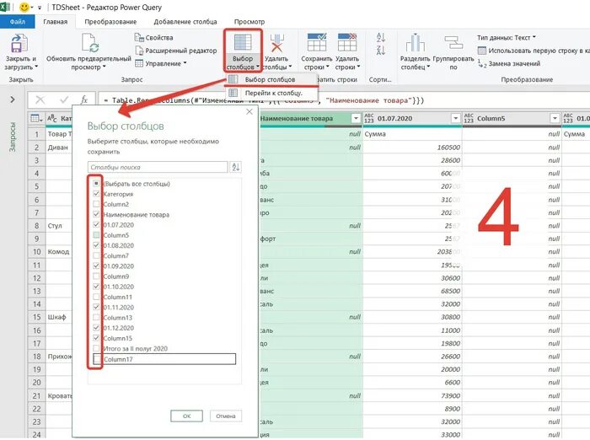Expand Закрыть и загрузить dropdown arrow
590x440 pixels.
[x=36, y=67]
